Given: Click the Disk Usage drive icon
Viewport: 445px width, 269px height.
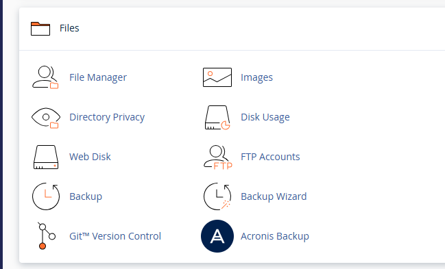Looking at the screenshot, I should point(217,117).
